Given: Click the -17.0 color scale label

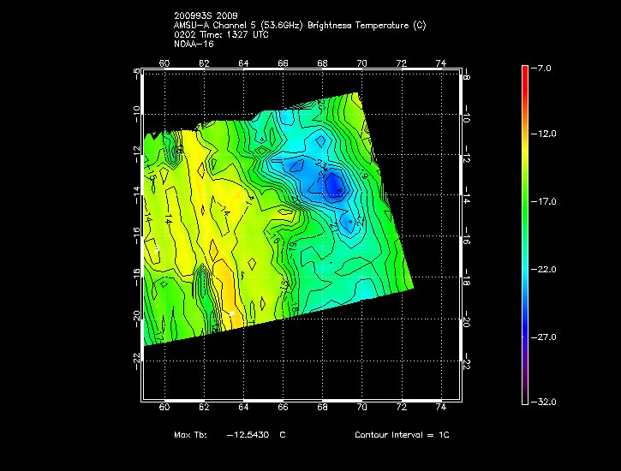Looking at the screenshot, I should pyautogui.click(x=546, y=202).
